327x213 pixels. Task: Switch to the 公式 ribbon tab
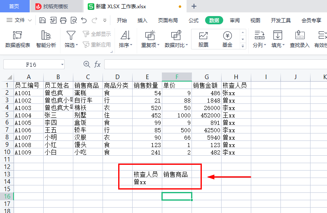click(x=194, y=21)
